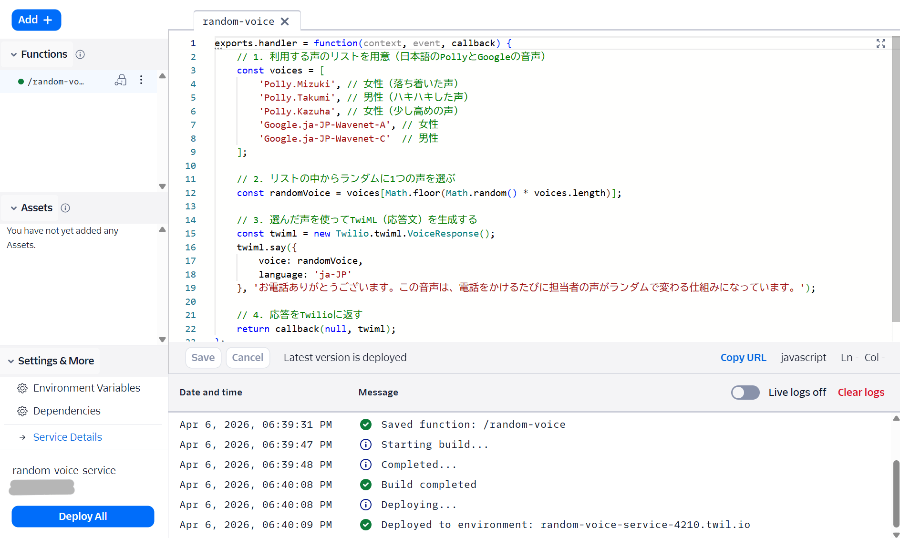The height and width of the screenshot is (538, 900).
Task: Click the Cancel button below the editor
Action: pyautogui.click(x=248, y=357)
